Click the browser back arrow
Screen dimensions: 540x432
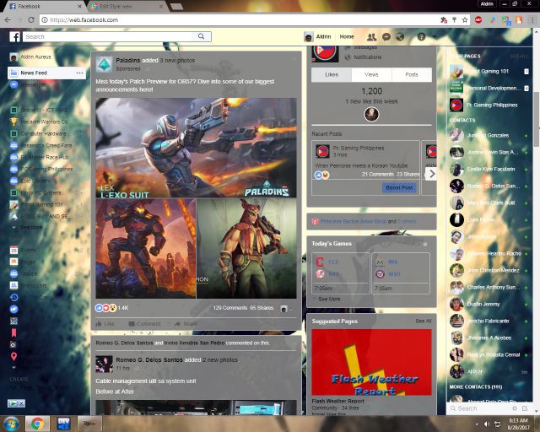(x=8, y=20)
